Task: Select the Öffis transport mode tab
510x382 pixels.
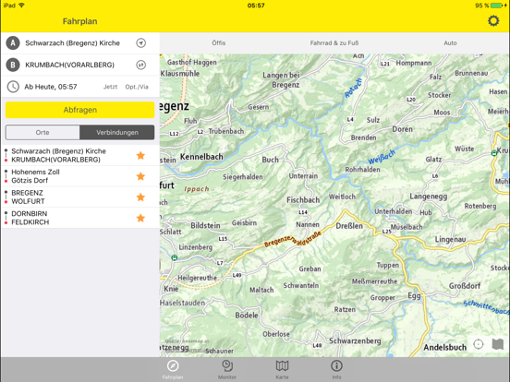Action: point(219,42)
